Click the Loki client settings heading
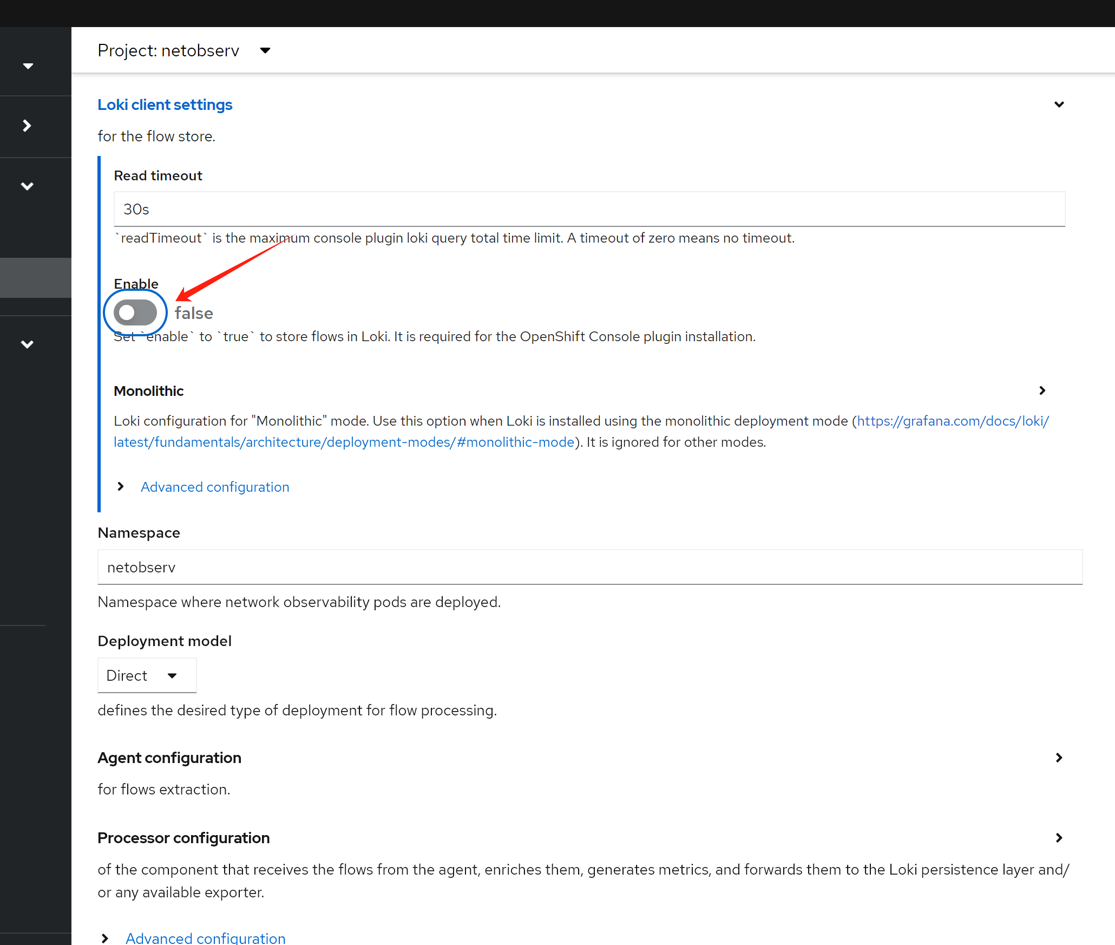Screen dimensions: 1115x945 165,105
